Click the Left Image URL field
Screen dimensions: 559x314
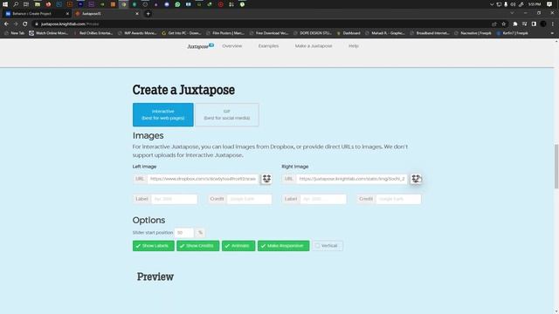pyautogui.click(x=203, y=179)
